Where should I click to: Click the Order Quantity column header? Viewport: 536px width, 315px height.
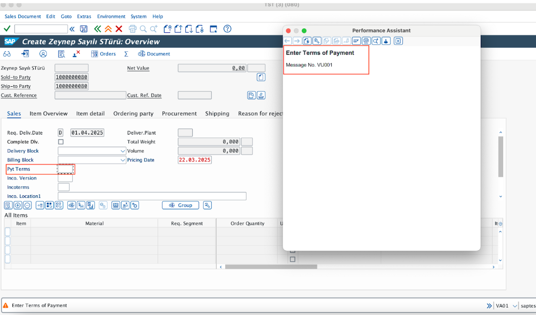[x=247, y=223]
